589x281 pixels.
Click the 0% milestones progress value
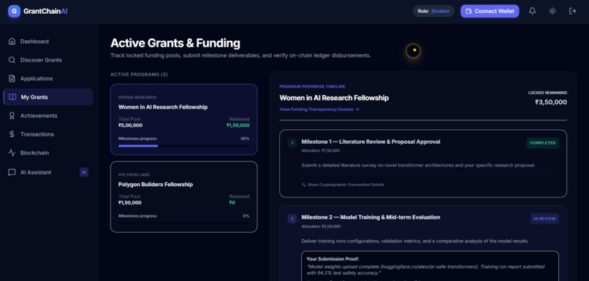[x=246, y=216]
